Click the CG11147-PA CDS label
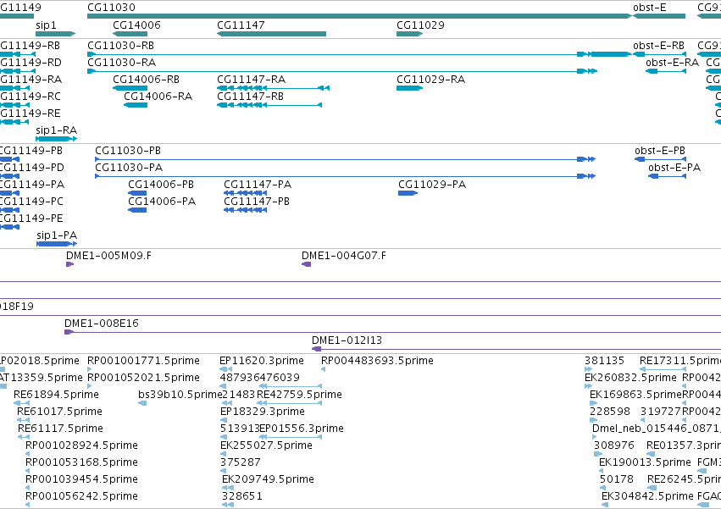Image resolution: width=721 pixels, height=509 pixels. (x=258, y=185)
